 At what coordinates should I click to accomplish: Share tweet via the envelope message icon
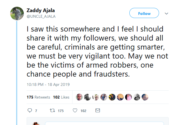click(98, 111)
